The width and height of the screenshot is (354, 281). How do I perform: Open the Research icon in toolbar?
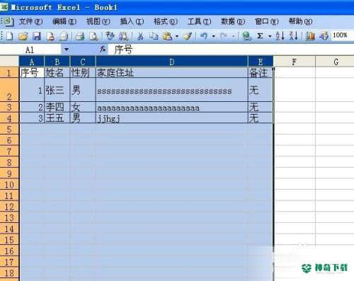pos(123,36)
